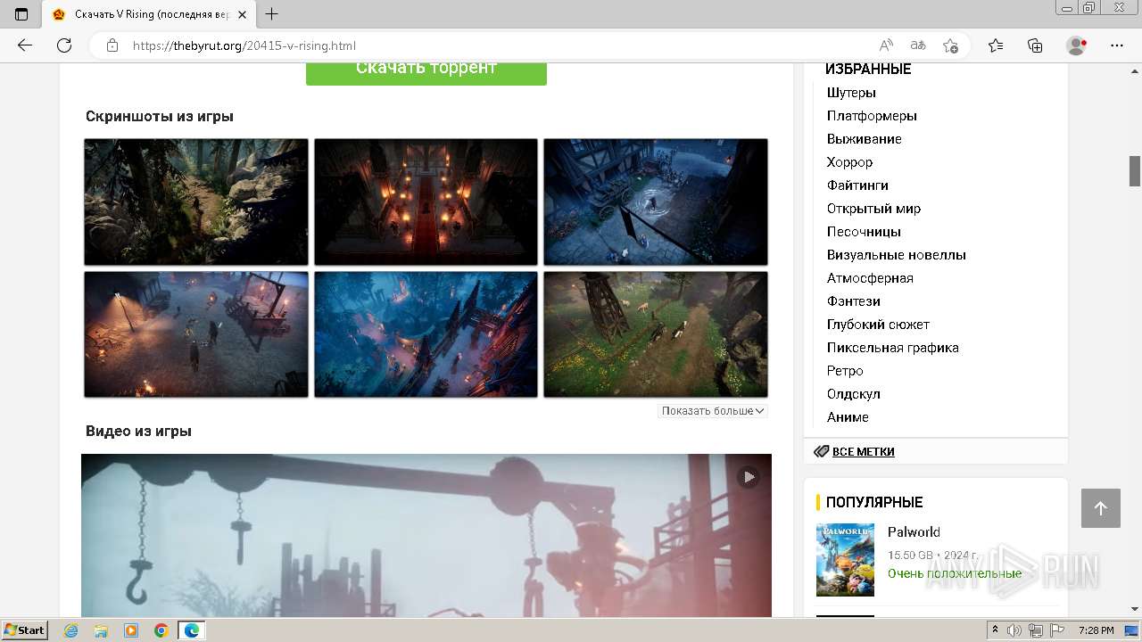Open the blue village courtyard screenshot
The image size is (1142, 642).
tap(656, 202)
